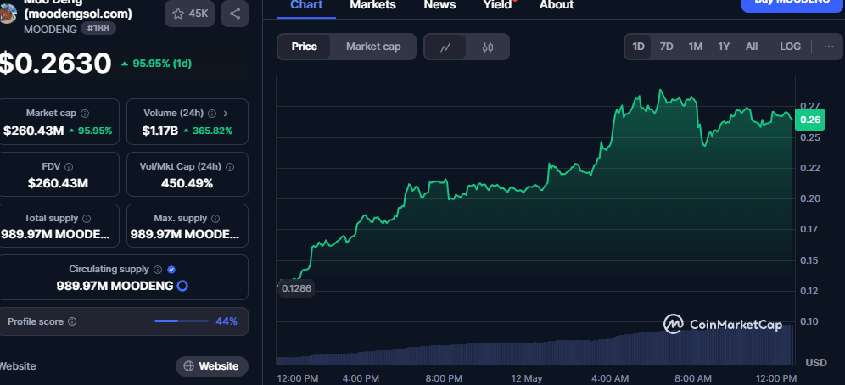Click the 0.26 current price marker on chart
The height and width of the screenshot is (385, 845).
(810, 120)
